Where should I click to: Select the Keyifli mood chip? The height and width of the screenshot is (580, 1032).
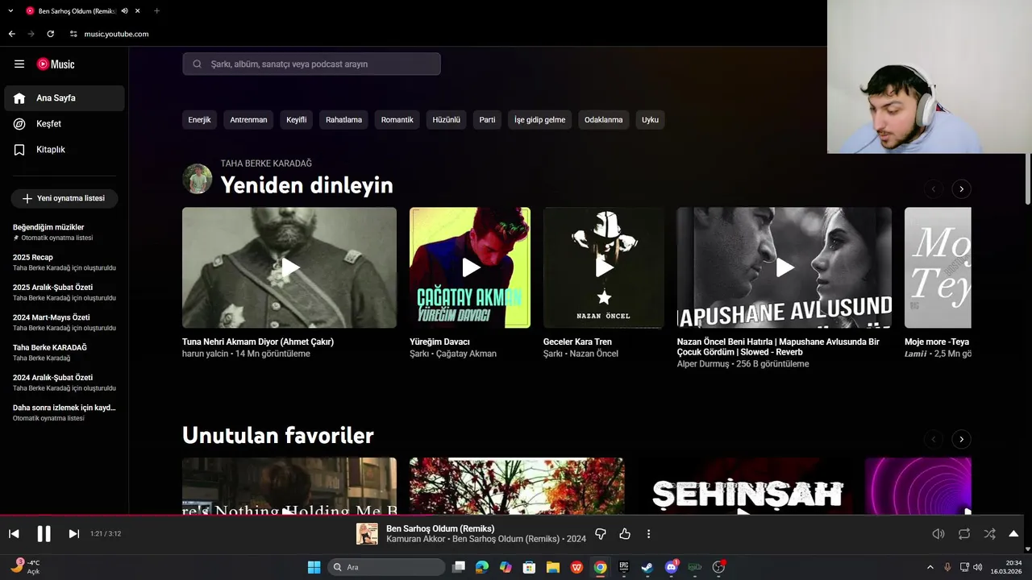[x=296, y=120]
